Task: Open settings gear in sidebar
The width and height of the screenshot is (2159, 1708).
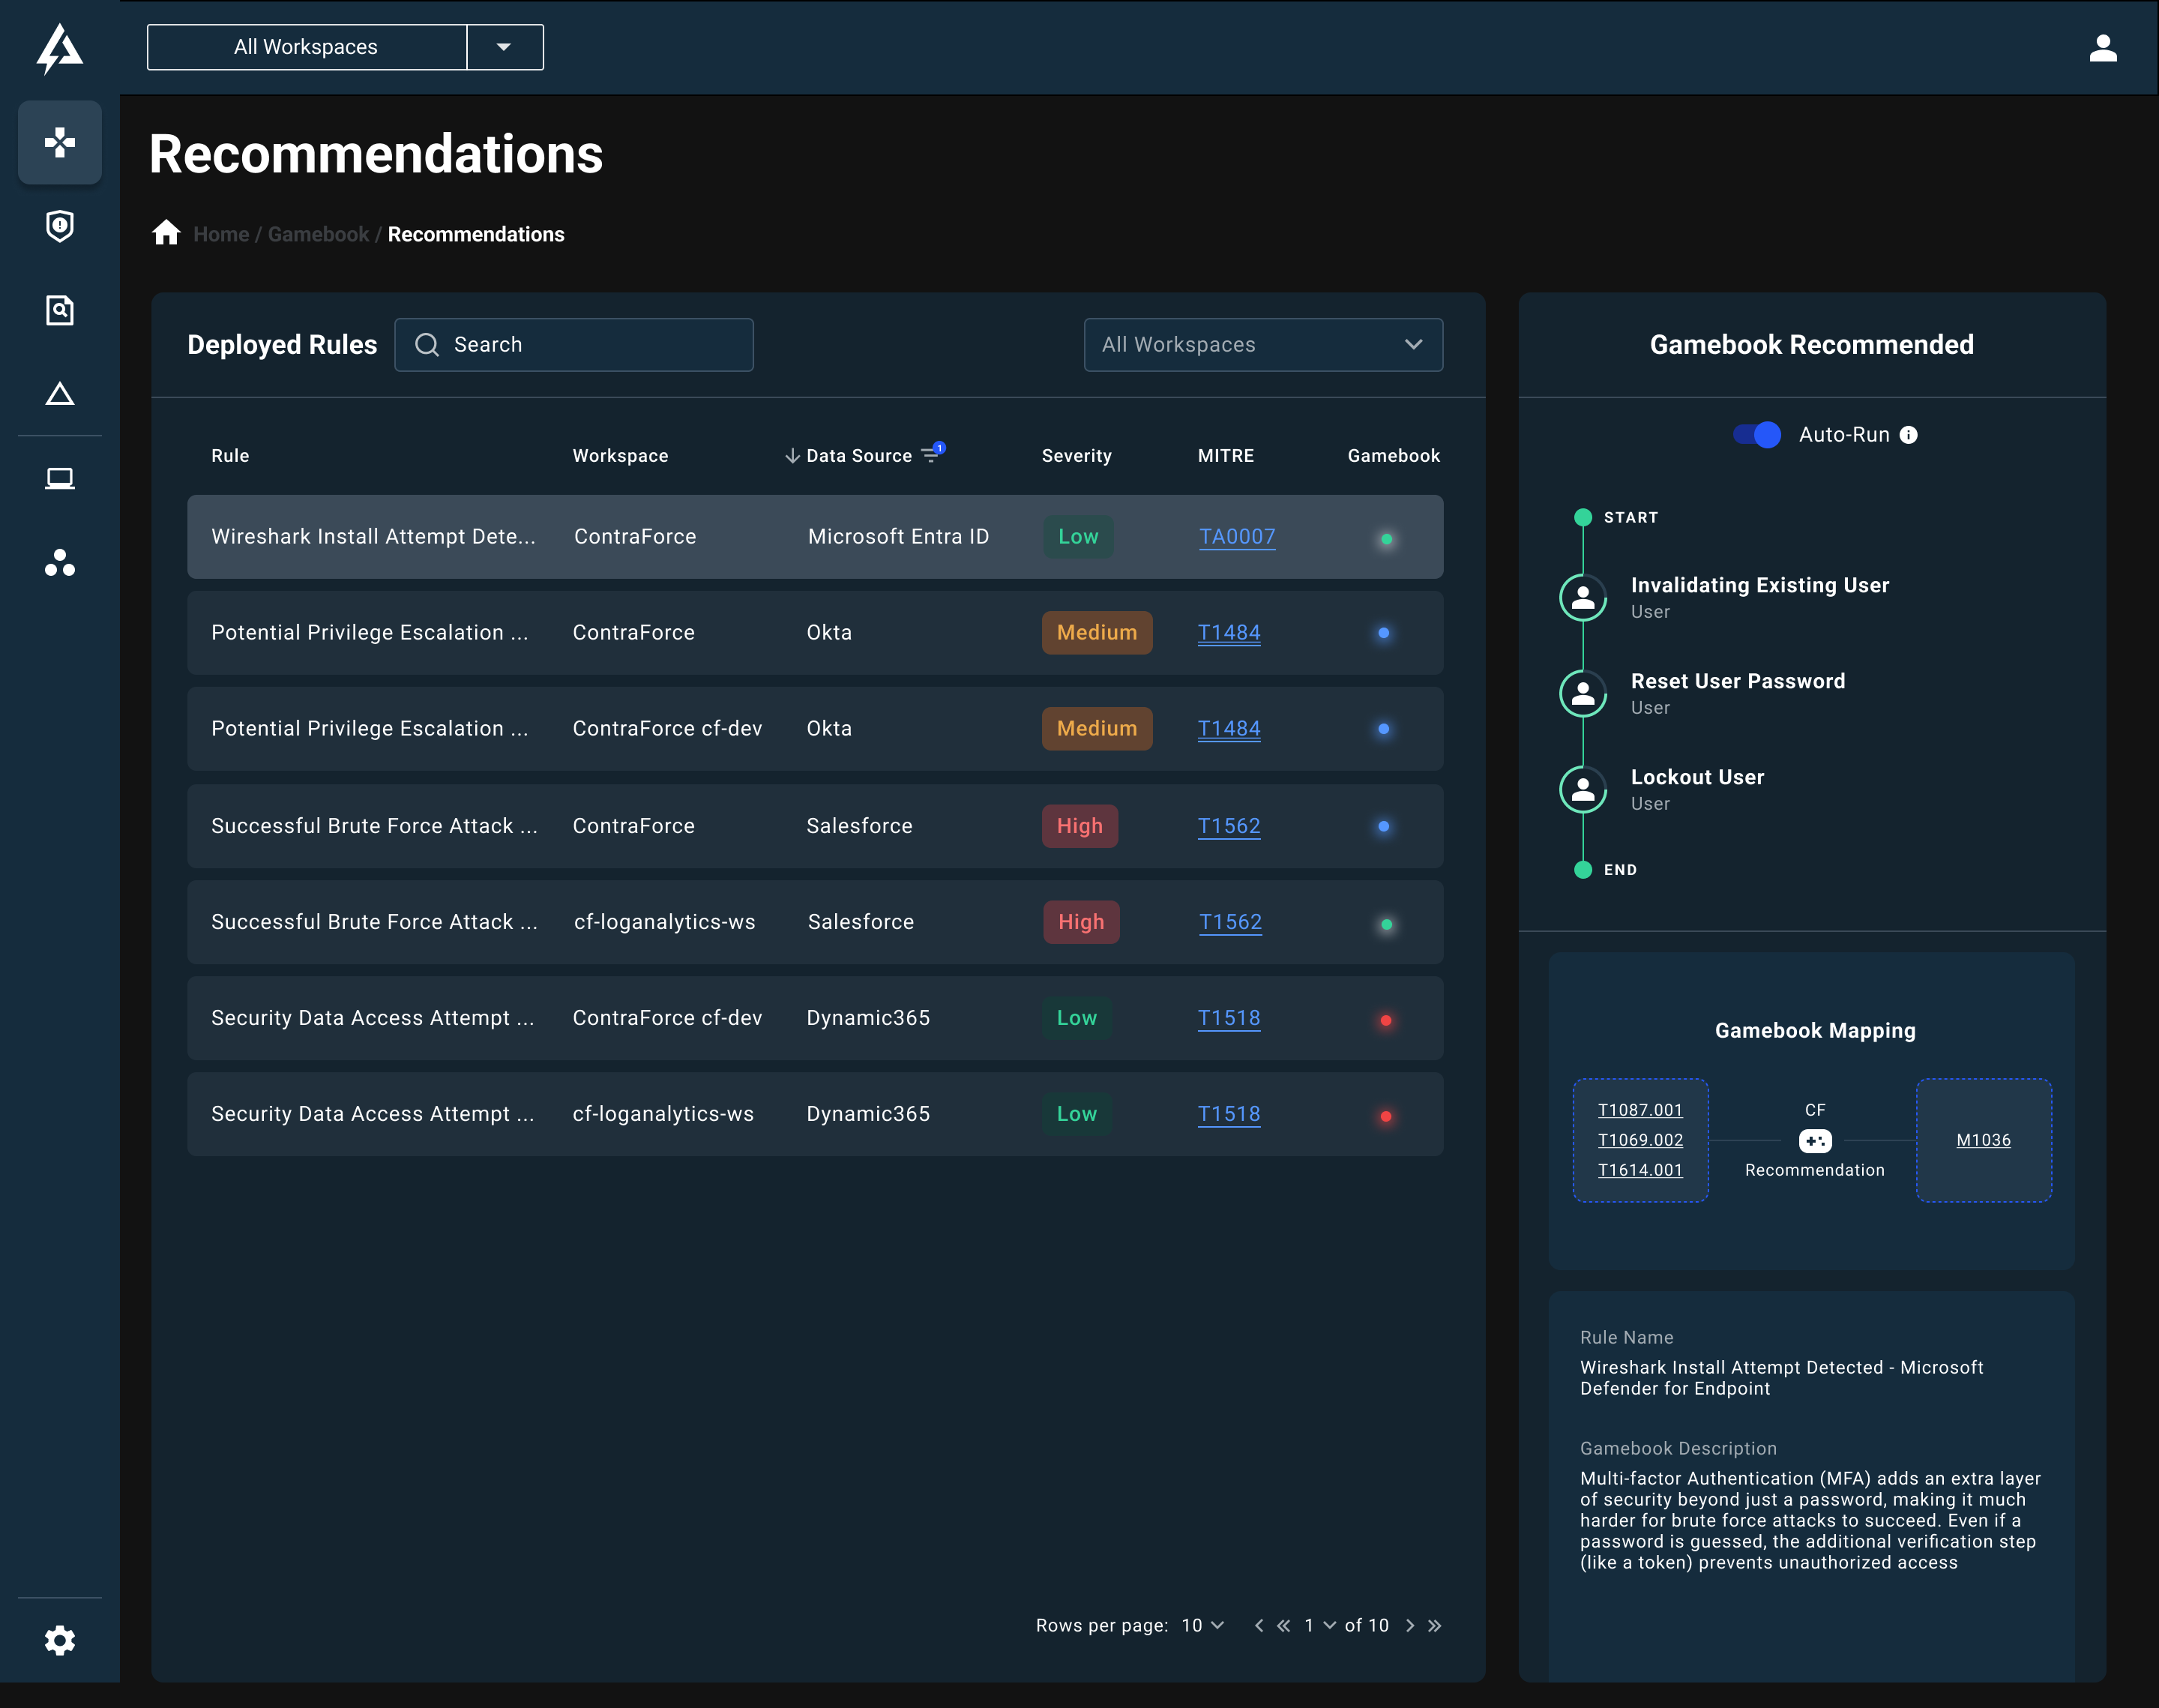Action: (x=60, y=1640)
